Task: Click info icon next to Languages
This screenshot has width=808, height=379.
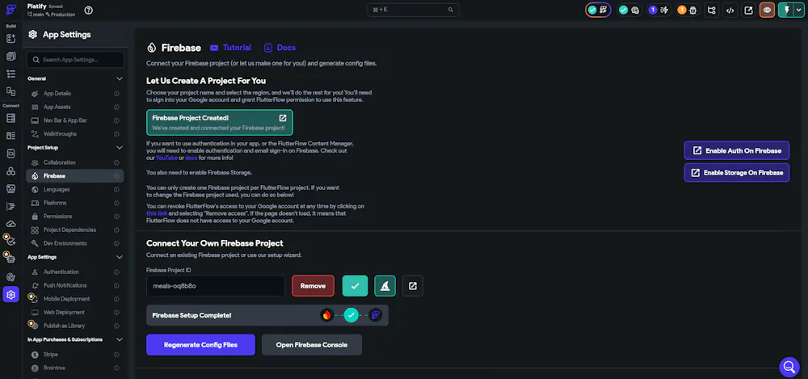Action: (116, 190)
